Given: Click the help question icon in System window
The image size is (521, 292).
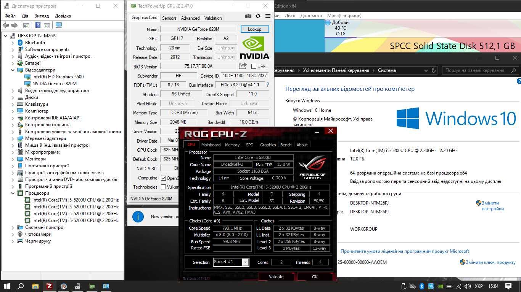Looking at the screenshot, I should (x=519, y=81).
